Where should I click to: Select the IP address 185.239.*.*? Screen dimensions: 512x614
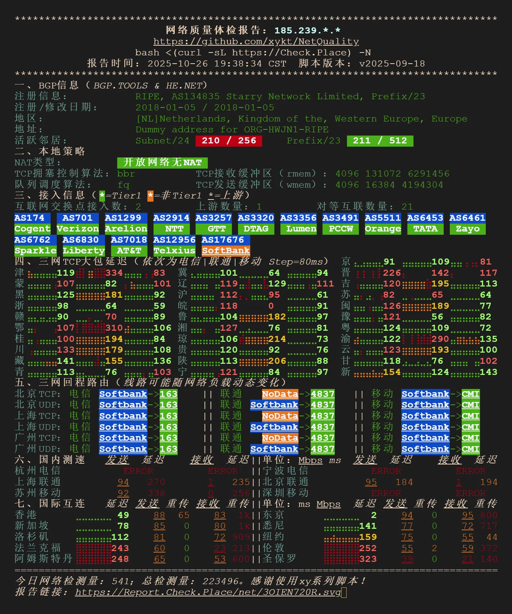tap(307, 31)
